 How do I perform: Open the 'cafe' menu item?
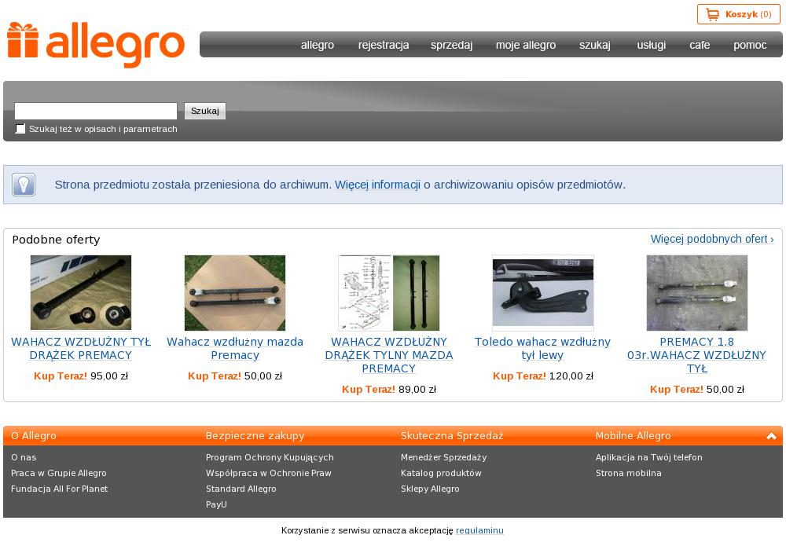click(x=700, y=45)
